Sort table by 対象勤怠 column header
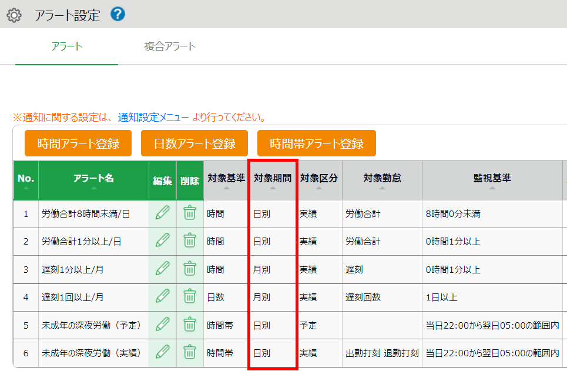 (383, 181)
